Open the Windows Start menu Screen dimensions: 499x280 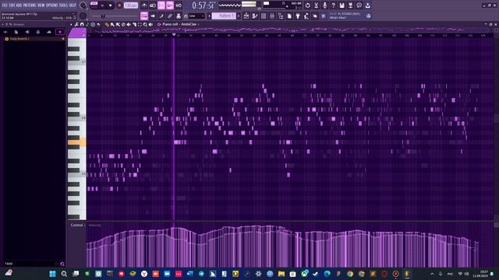(53, 274)
